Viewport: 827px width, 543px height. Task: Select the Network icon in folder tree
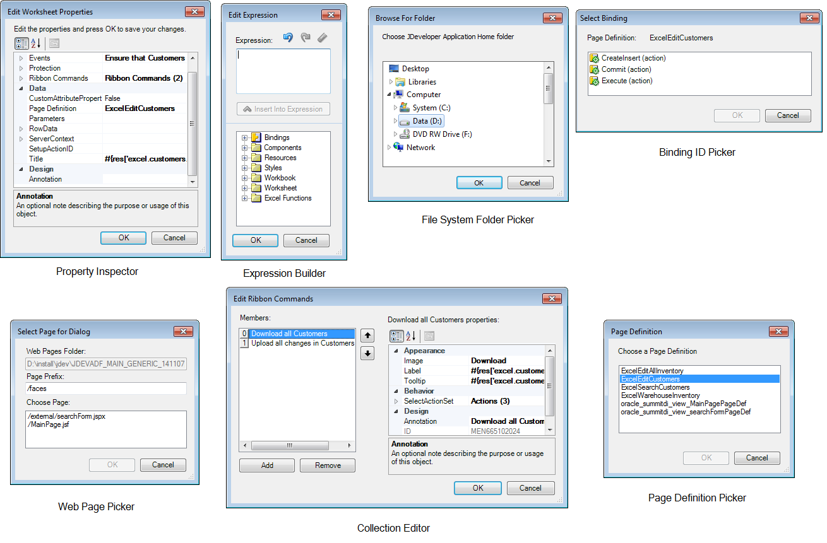398,148
